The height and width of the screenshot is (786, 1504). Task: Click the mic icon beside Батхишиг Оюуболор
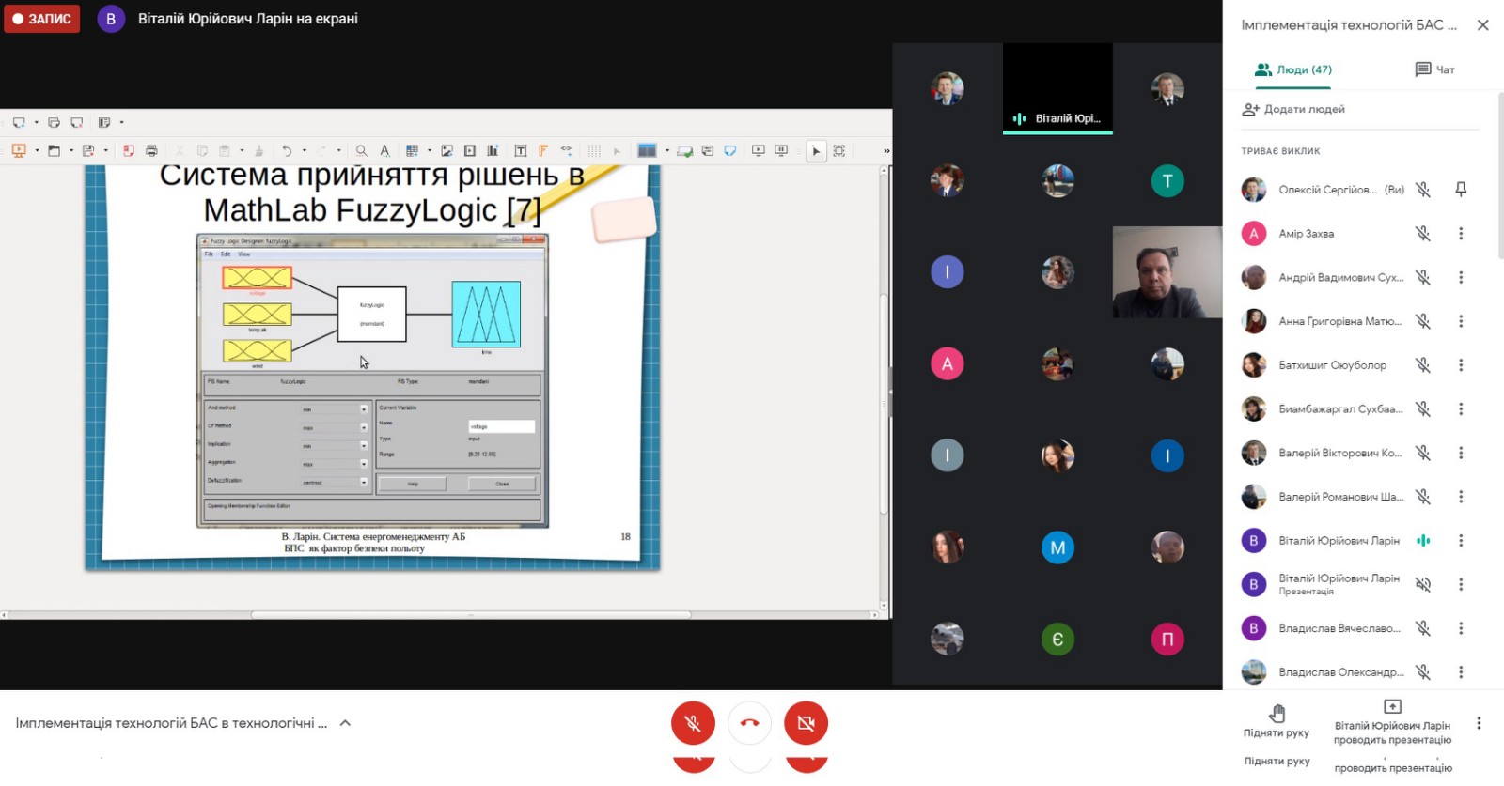1423,365
